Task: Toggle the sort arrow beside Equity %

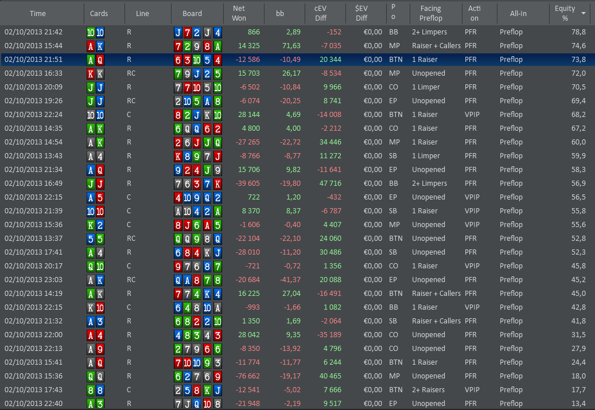Action: (x=583, y=13)
